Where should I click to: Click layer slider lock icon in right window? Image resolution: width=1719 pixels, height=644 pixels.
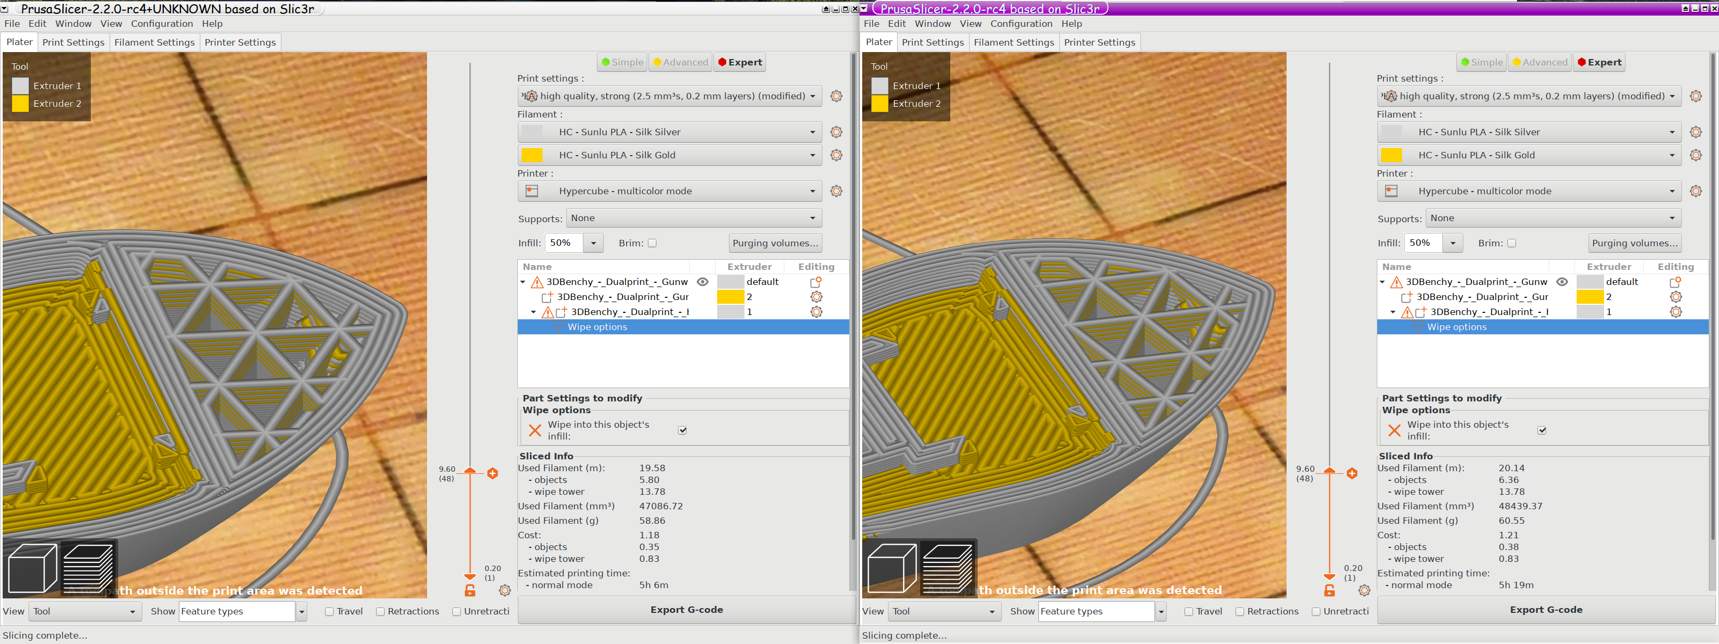coord(1330,590)
